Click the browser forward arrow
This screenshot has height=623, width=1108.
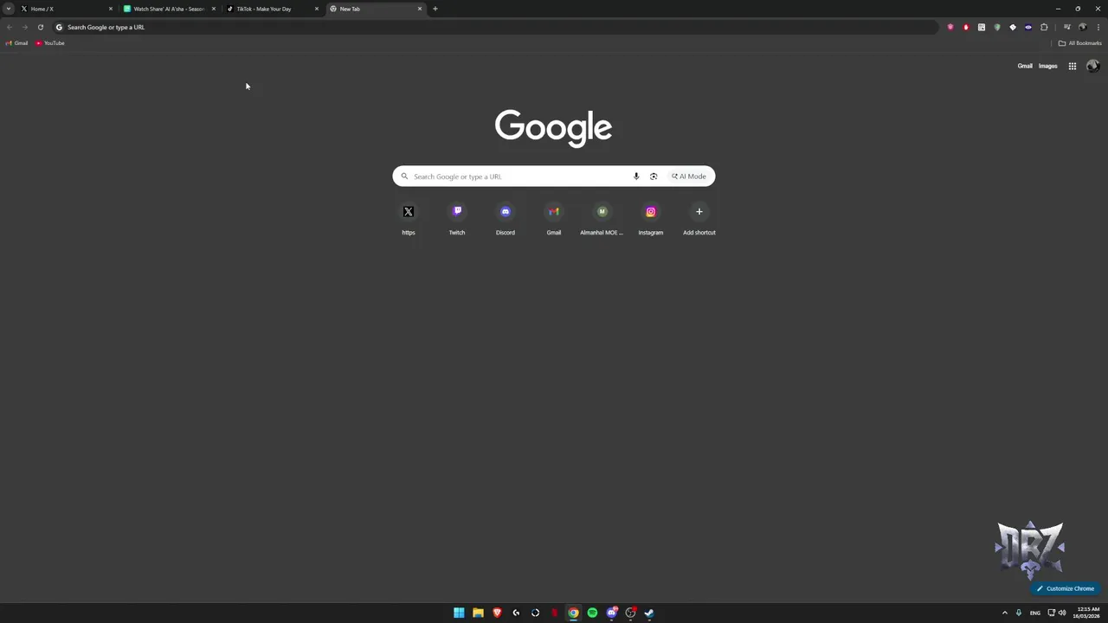24,27
